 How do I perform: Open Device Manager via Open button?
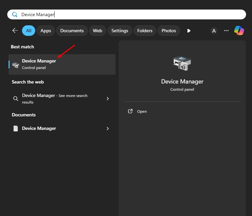coord(142,111)
